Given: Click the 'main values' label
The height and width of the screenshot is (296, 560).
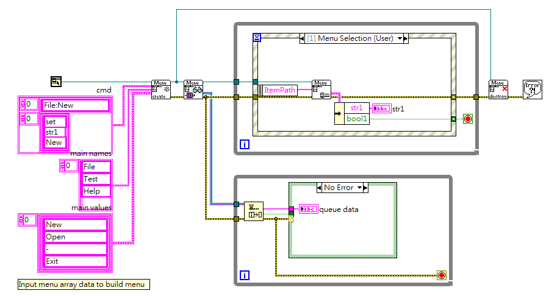Looking at the screenshot, I should (92, 208).
